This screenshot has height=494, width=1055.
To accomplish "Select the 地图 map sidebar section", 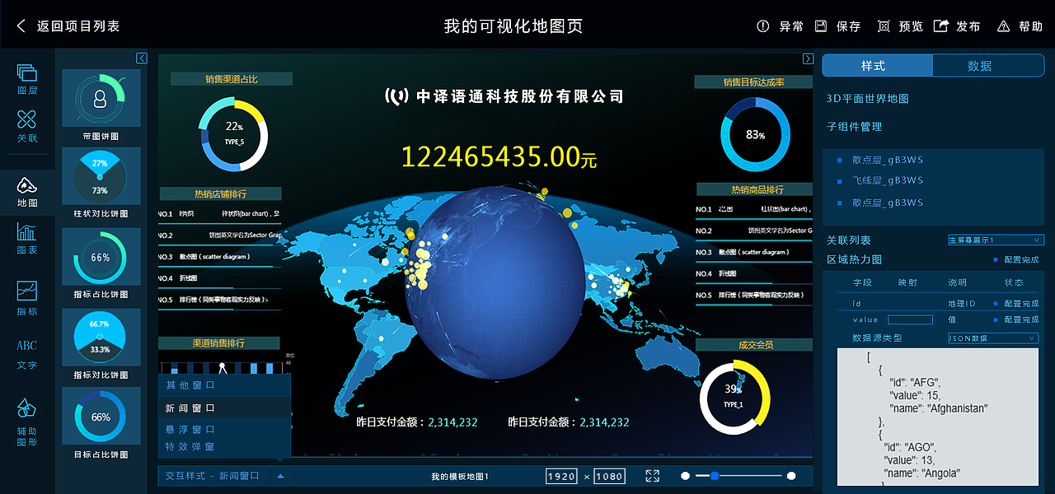I will (x=27, y=191).
